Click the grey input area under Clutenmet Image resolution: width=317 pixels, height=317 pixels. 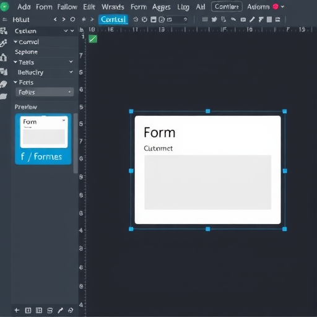click(x=207, y=182)
